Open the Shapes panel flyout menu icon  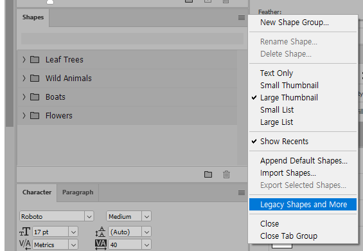click(x=242, y=17)
